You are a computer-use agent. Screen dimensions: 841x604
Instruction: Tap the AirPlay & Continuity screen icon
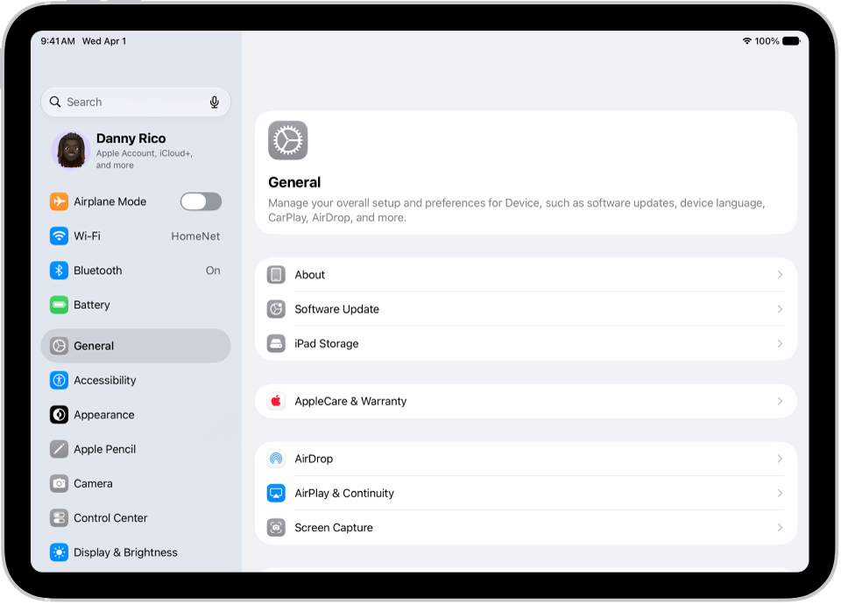pos(276,493)
